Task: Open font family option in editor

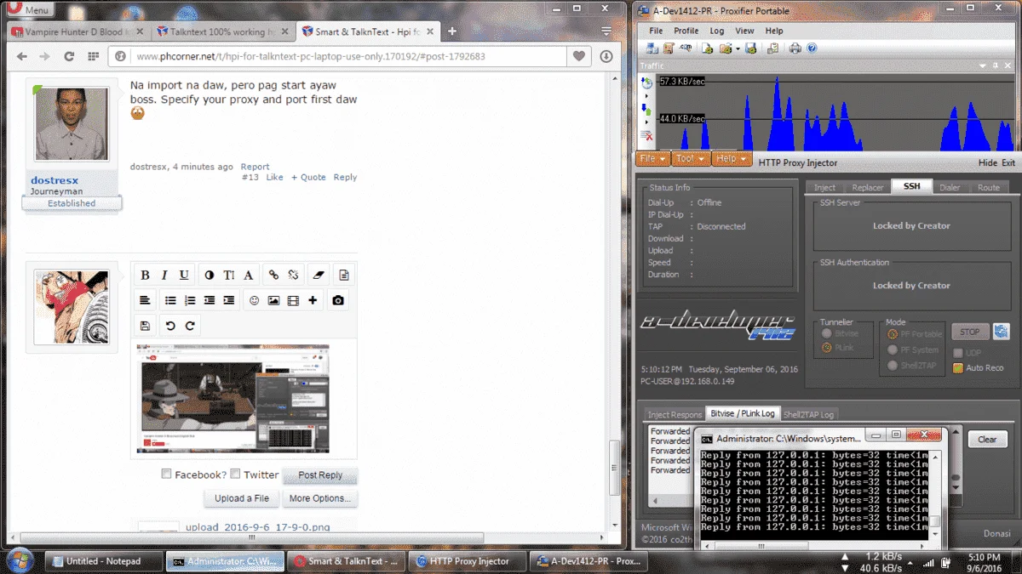Action: [x=249, y=276]
